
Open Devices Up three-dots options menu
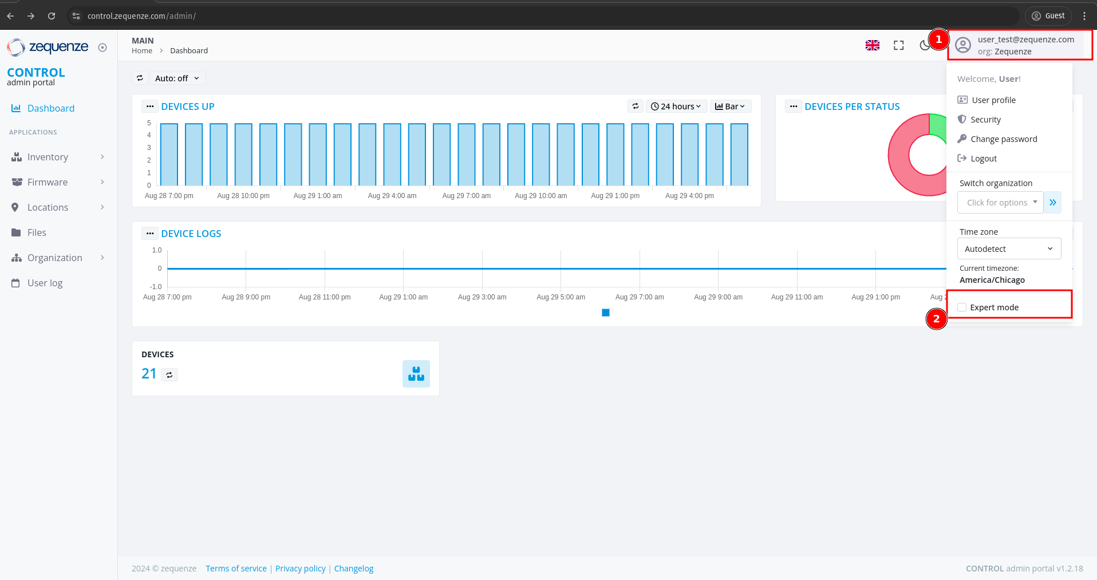click(150, 106)
